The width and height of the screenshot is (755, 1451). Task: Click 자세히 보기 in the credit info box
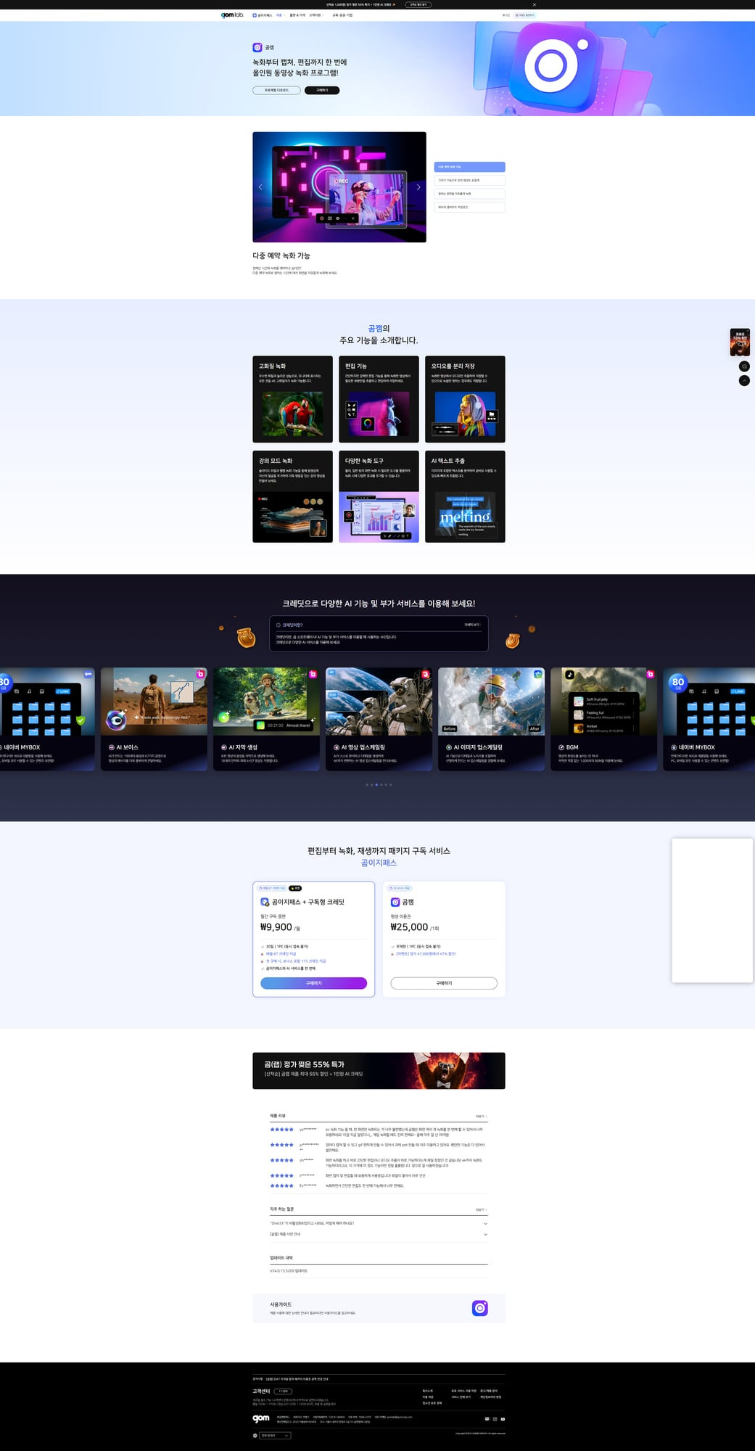(473, 625)
